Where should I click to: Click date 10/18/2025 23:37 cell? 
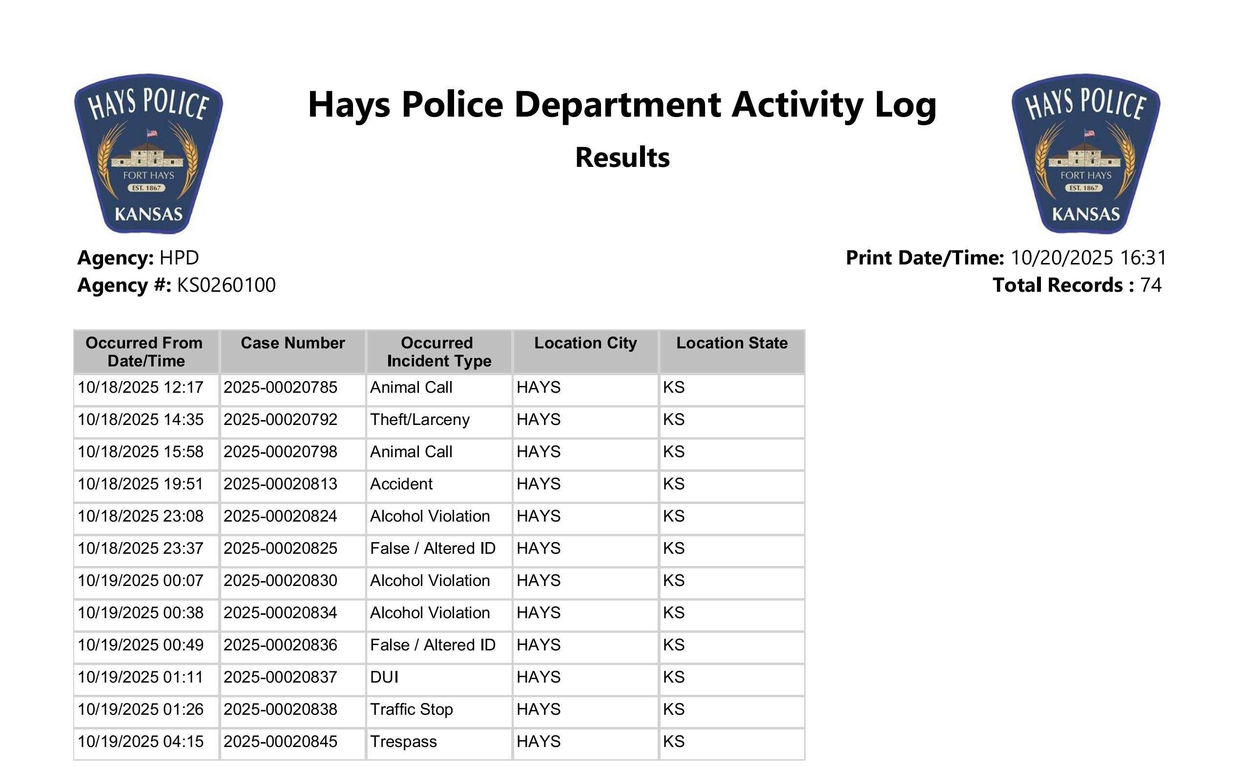tap(141, 548)
